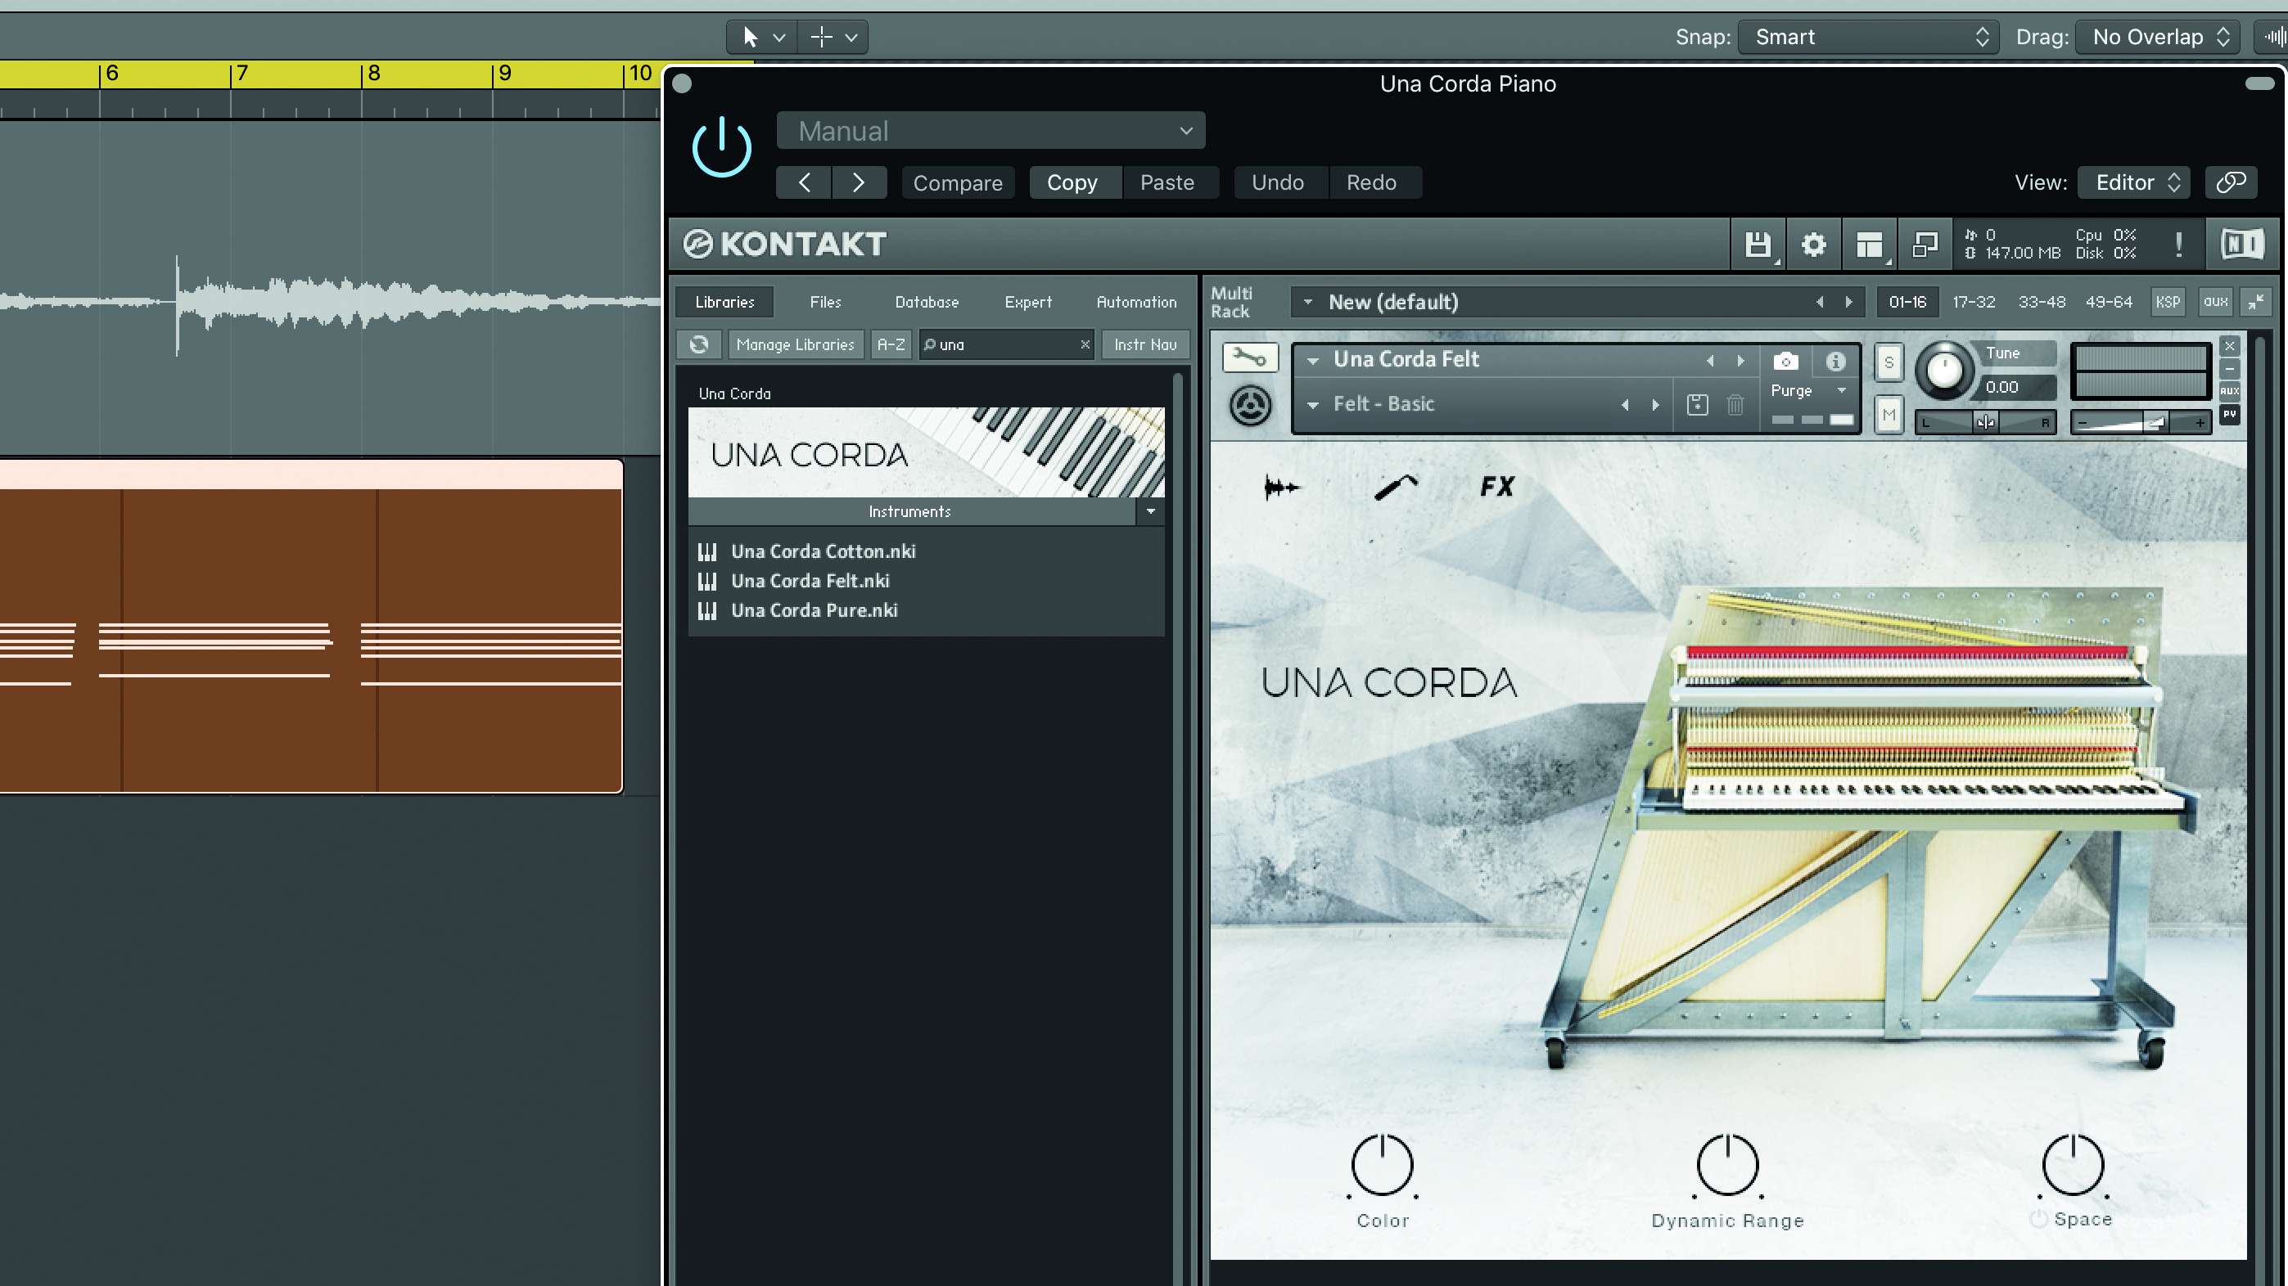
Task: Open the Kontakt workspace layout icon
Action: pyautogui.click(x=1869, y=244)
